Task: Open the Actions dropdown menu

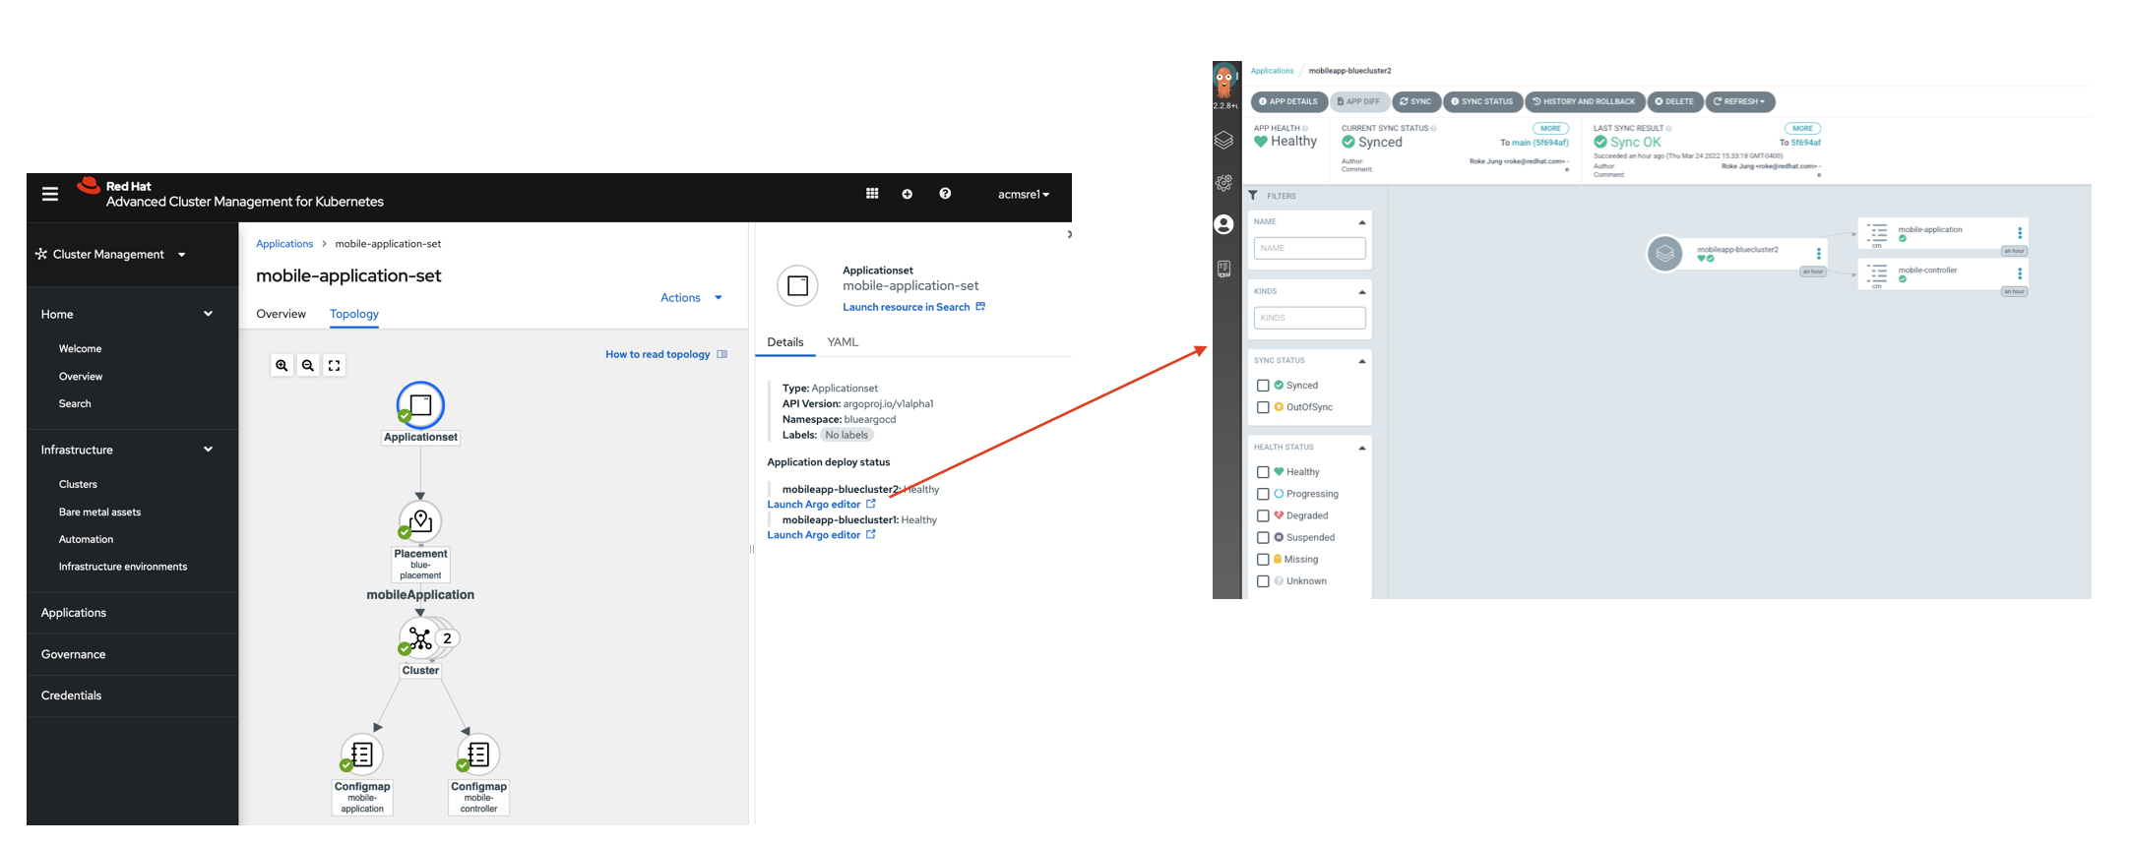Action: 691,297
